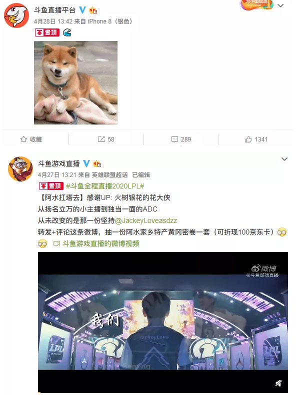The height and width of the screenshot is (395, 296).
Task: Expand options chevron of 斗鱼游戏直播 post
Action: [x=284, y=159]
